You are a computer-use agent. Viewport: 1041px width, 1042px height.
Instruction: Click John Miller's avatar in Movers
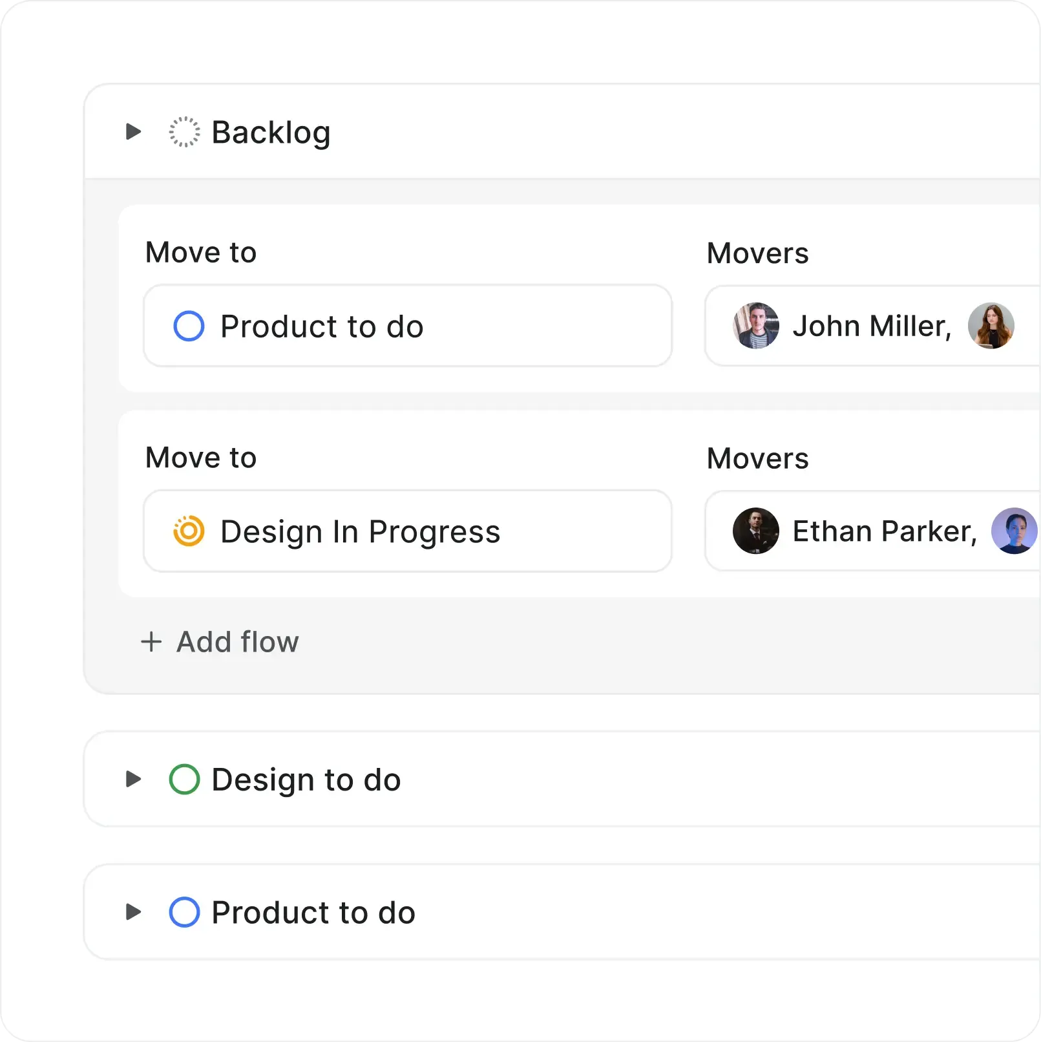click(755, 326)
